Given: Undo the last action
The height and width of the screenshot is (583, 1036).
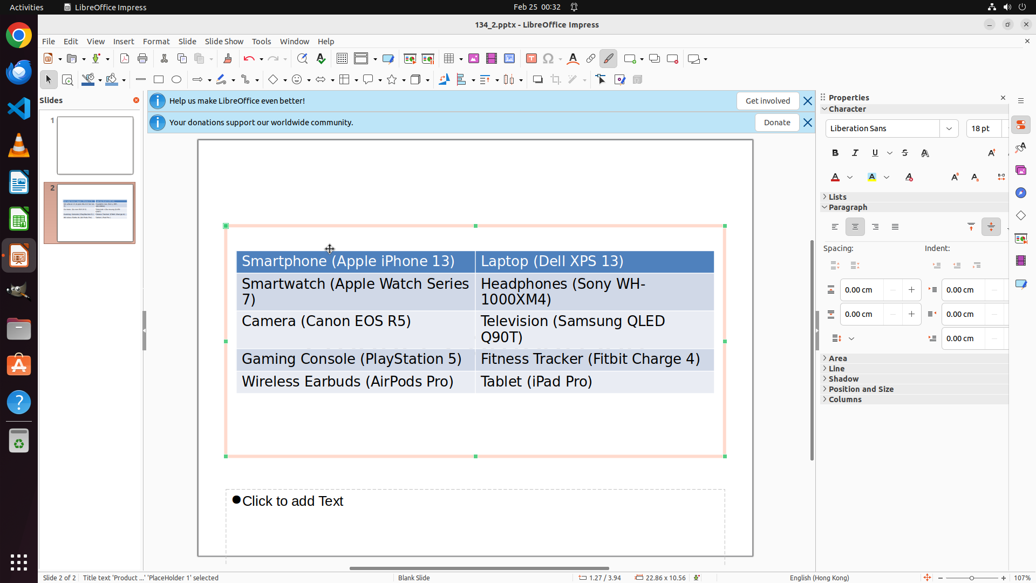Looking at the screenshot, I should pyautogui.click(x=249, y=59).
